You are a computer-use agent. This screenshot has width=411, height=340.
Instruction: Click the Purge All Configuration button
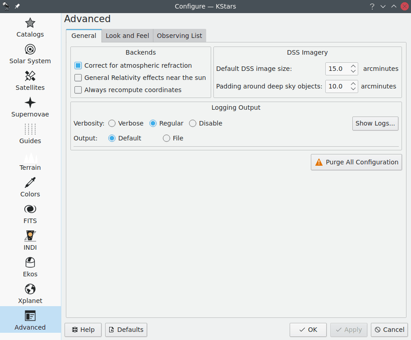coord(356,162)
